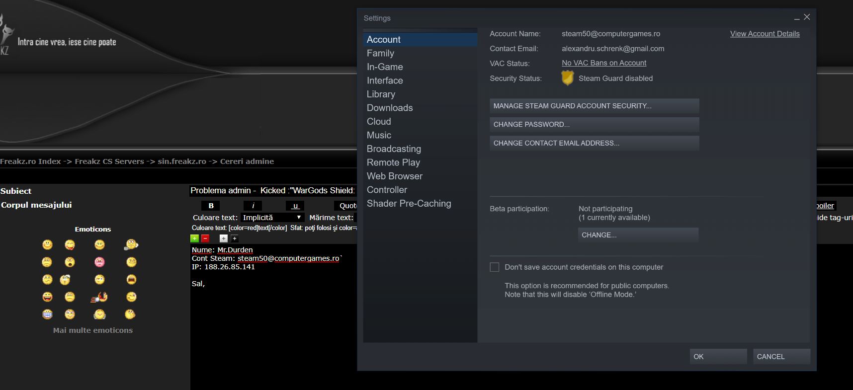Show the Downloads settings

[x=420, y=108]
